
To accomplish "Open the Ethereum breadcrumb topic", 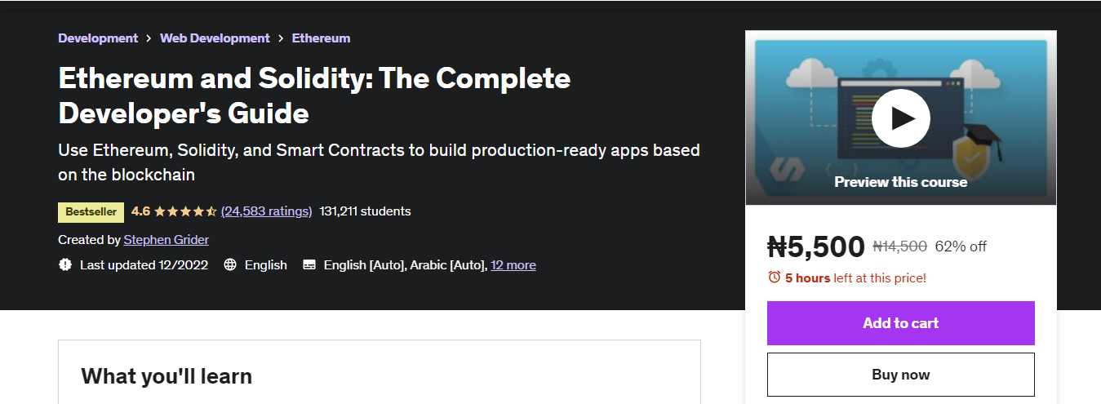I will 321,38.
